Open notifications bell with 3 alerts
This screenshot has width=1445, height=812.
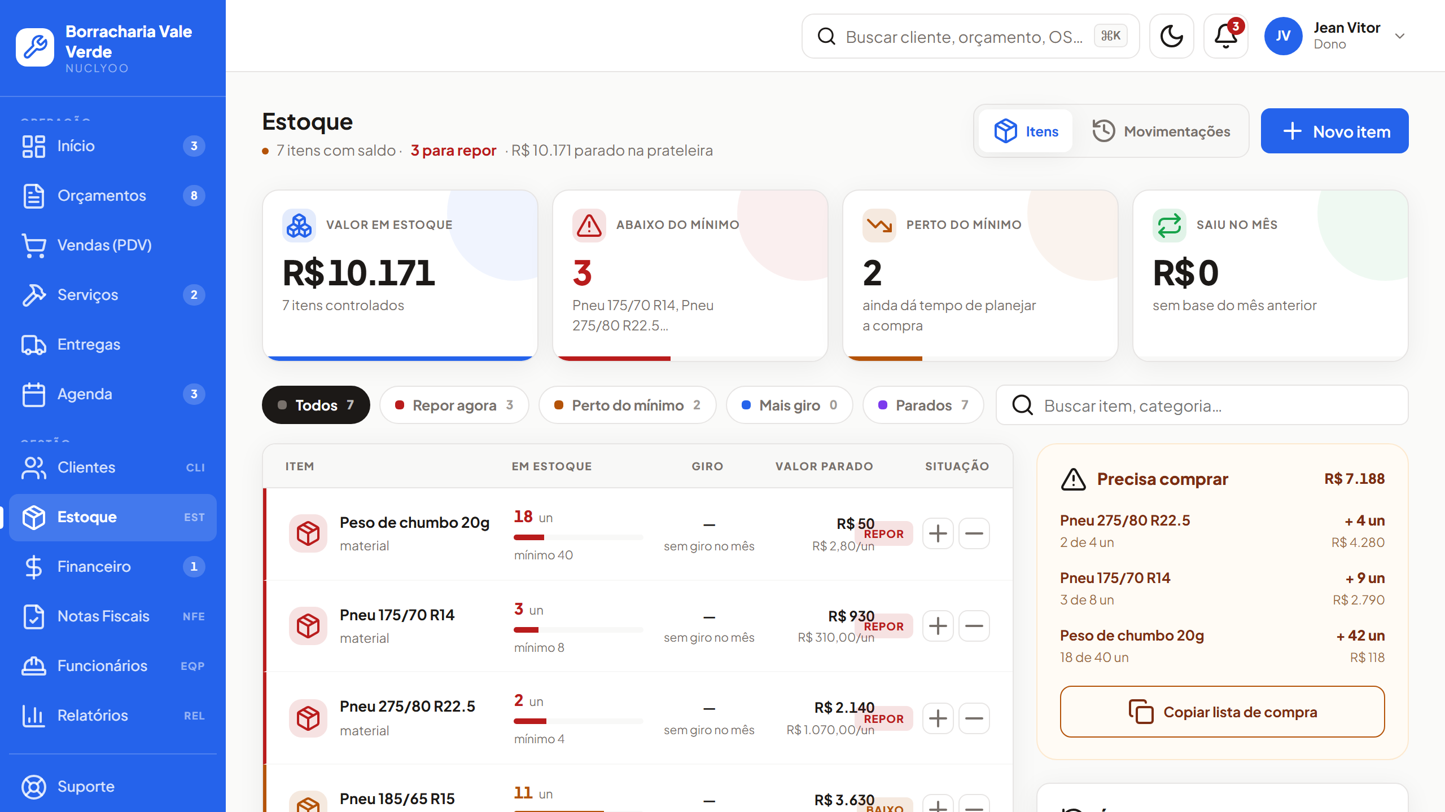click(x=1225, y=36)
